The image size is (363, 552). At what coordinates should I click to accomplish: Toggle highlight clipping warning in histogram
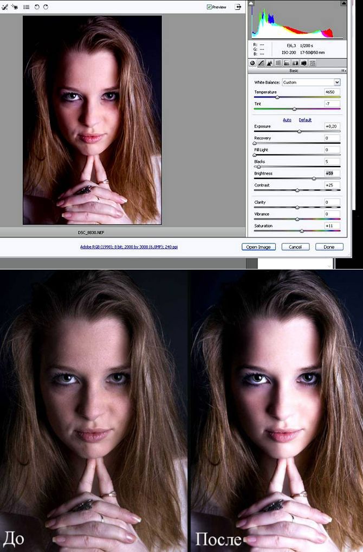(343, 3)
